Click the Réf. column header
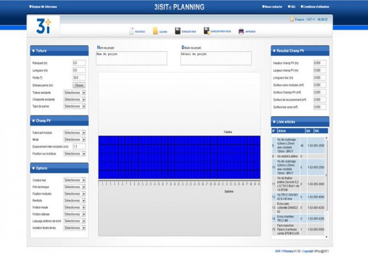Image resolution: width=368 pixels, height=276 pixels. click(321, 131)
